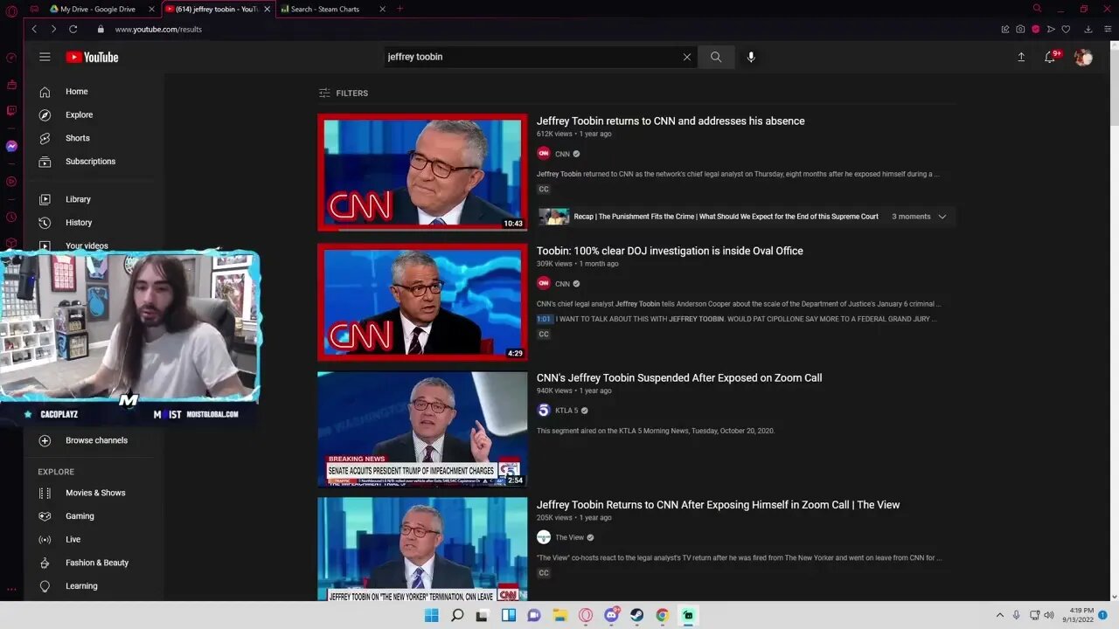1119x629 pixels.
Task: Clear the search text with the X
Action: tap(686, 57)
